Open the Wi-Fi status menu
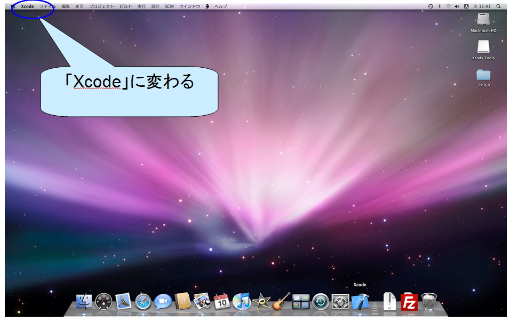 click(448, 6)
